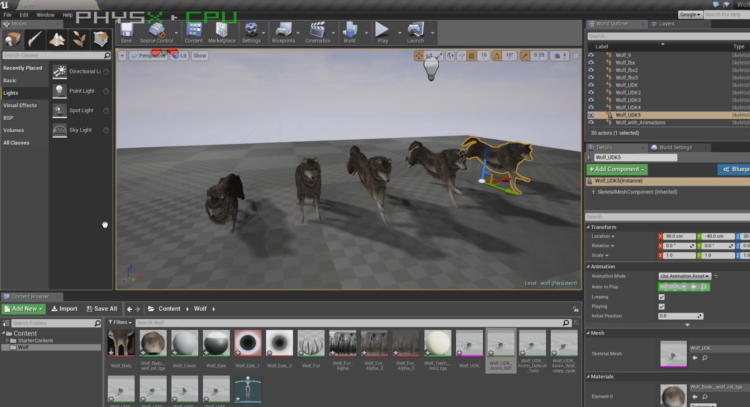Open the Settings toolbar icon
Viewport: 750px width, 407px height.
tap(251, 33)
